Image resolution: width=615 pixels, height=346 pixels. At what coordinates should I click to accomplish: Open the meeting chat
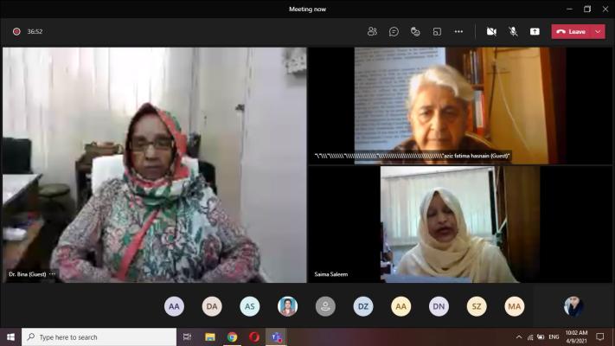[x=394, y=31]
